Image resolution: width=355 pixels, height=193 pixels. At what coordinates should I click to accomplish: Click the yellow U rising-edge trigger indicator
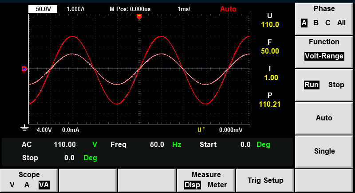(201, 130)
